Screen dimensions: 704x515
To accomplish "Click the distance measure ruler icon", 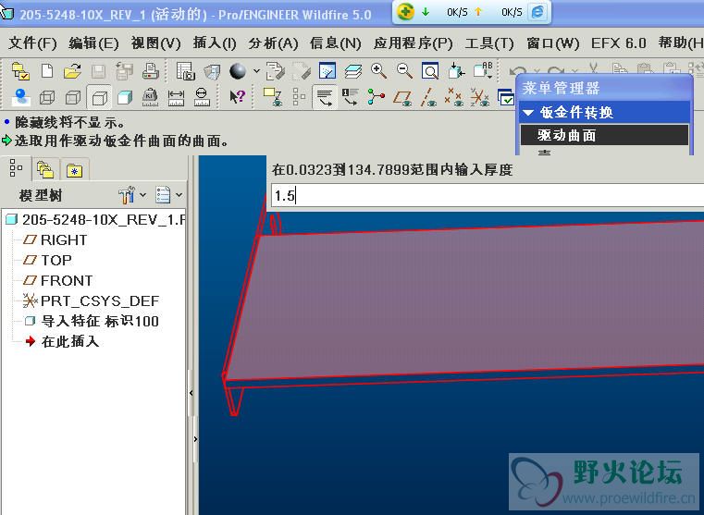I will click(x=176, y=97).
